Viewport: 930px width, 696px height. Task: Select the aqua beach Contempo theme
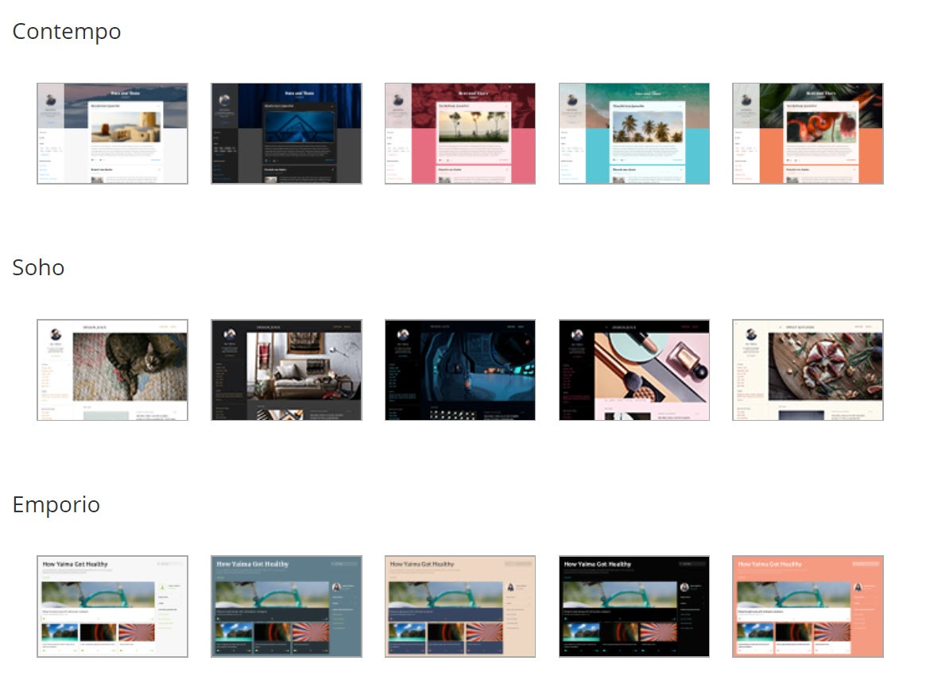point(634,134)
